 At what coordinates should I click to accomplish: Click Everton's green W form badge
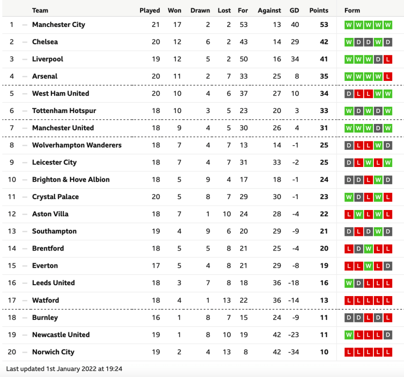click(368, 266)
